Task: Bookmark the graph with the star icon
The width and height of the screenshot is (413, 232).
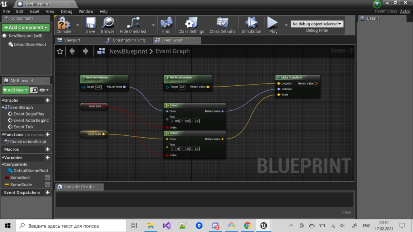Action: click(x=59, y=51)
